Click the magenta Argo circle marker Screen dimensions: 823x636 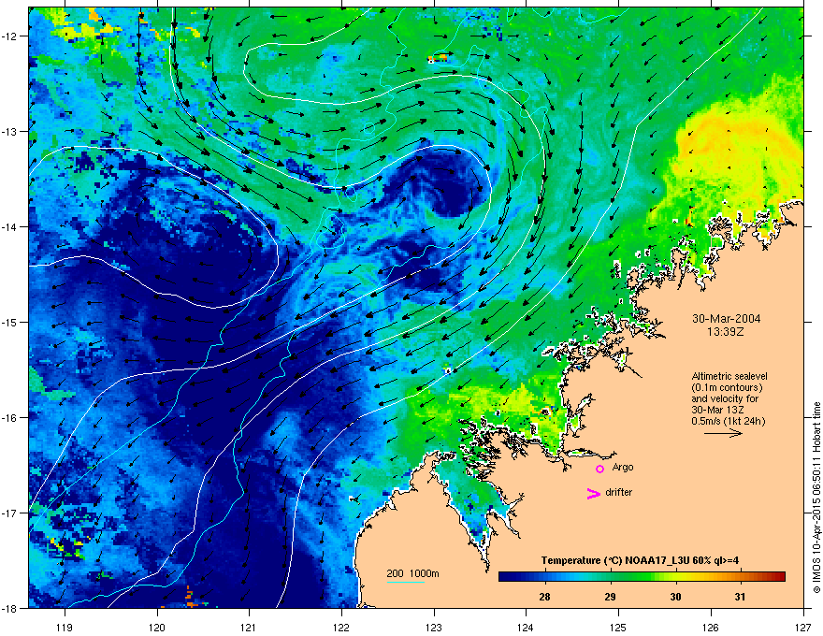click(x=599, y=469)
